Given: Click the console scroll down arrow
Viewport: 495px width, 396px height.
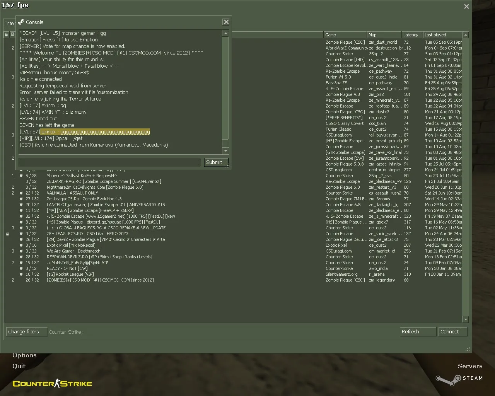Looking at the screenshot, I should (x=225, y=151).
